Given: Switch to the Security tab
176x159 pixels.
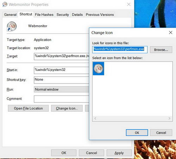Looking at the screenshot, I should click(63, 15).
